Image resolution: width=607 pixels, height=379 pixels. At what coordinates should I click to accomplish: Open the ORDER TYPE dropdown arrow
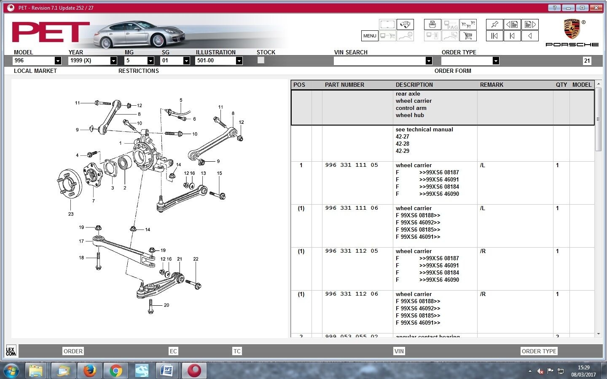click(x=496, y=61)
